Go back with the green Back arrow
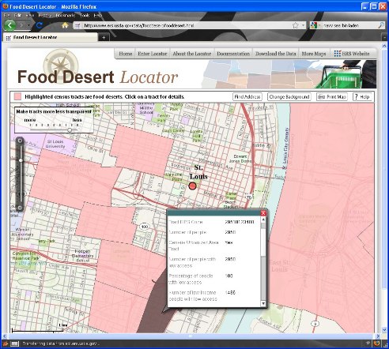 9,25
